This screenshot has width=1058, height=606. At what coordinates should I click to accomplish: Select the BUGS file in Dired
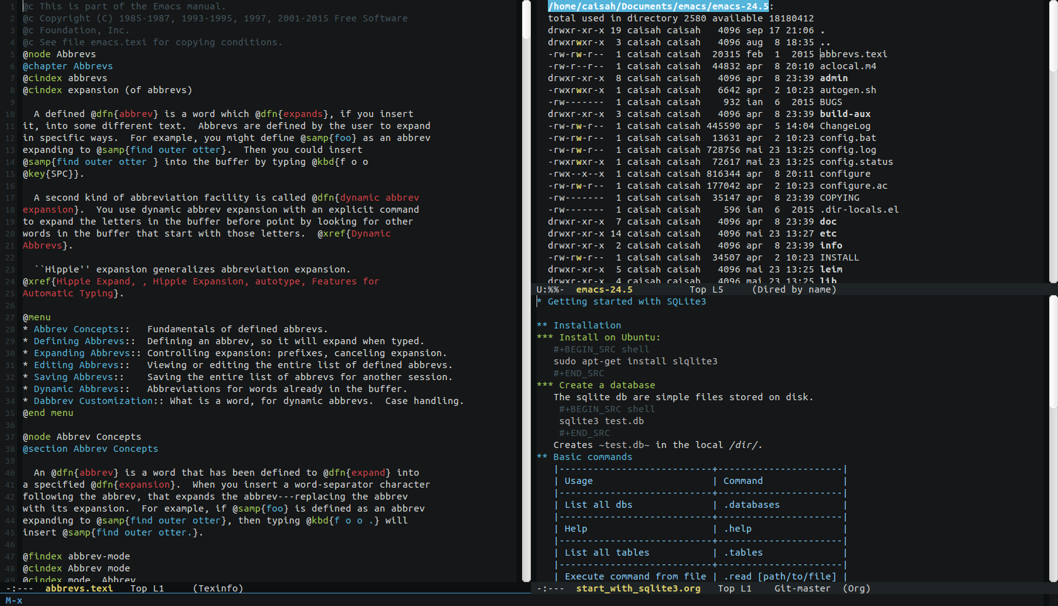(x=831, y=102)
